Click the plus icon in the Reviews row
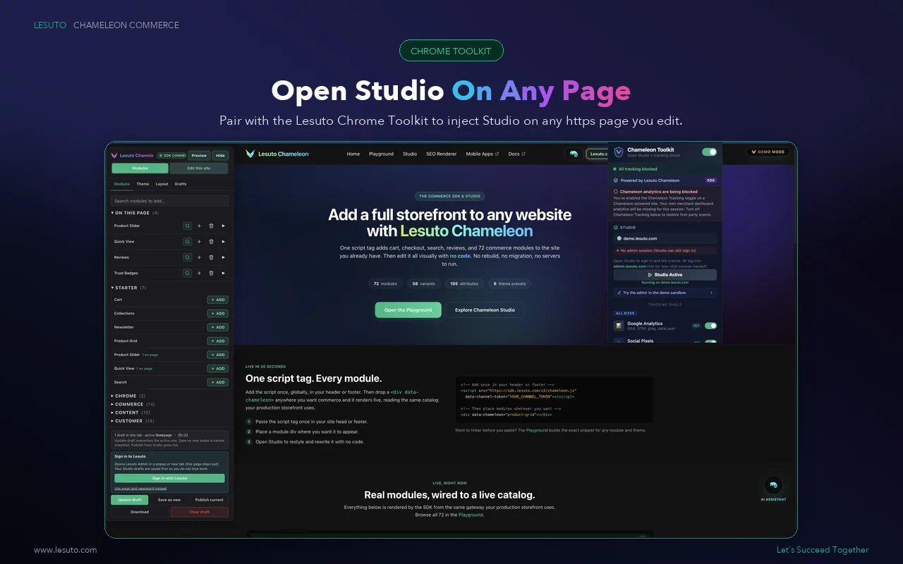903x564 pixels. (x=199, y=257)
